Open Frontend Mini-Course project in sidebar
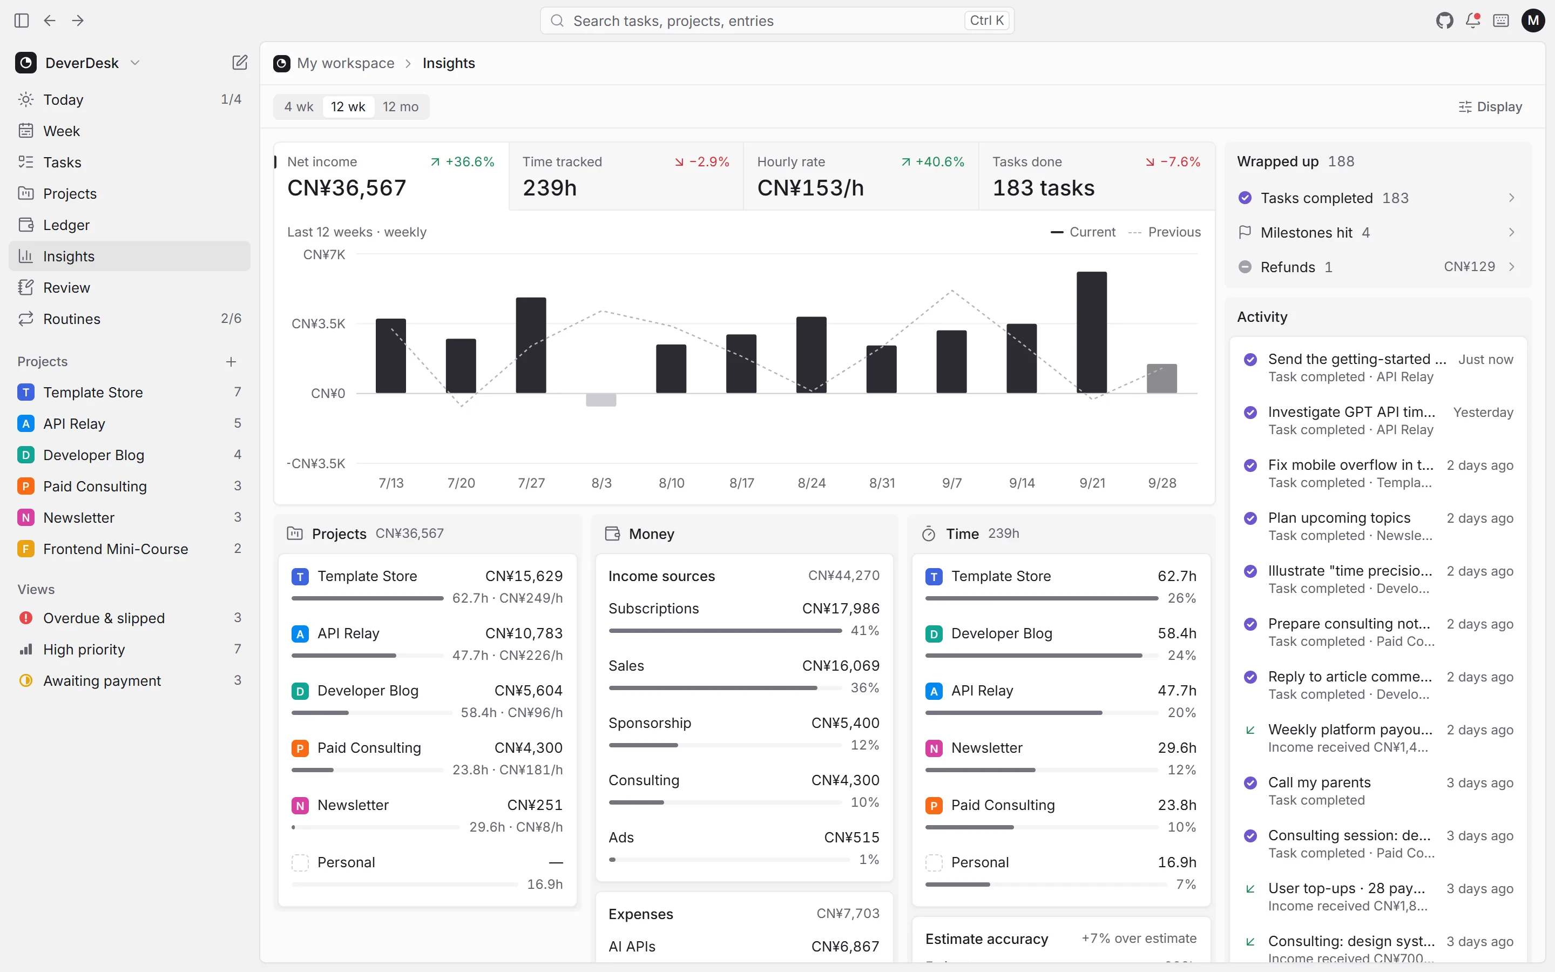The height and width of the screenshot is (972, 1555). pos(129,548)
